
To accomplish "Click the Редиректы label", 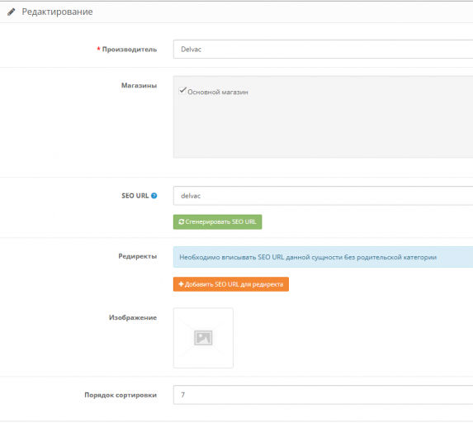I will pos(138,256).
